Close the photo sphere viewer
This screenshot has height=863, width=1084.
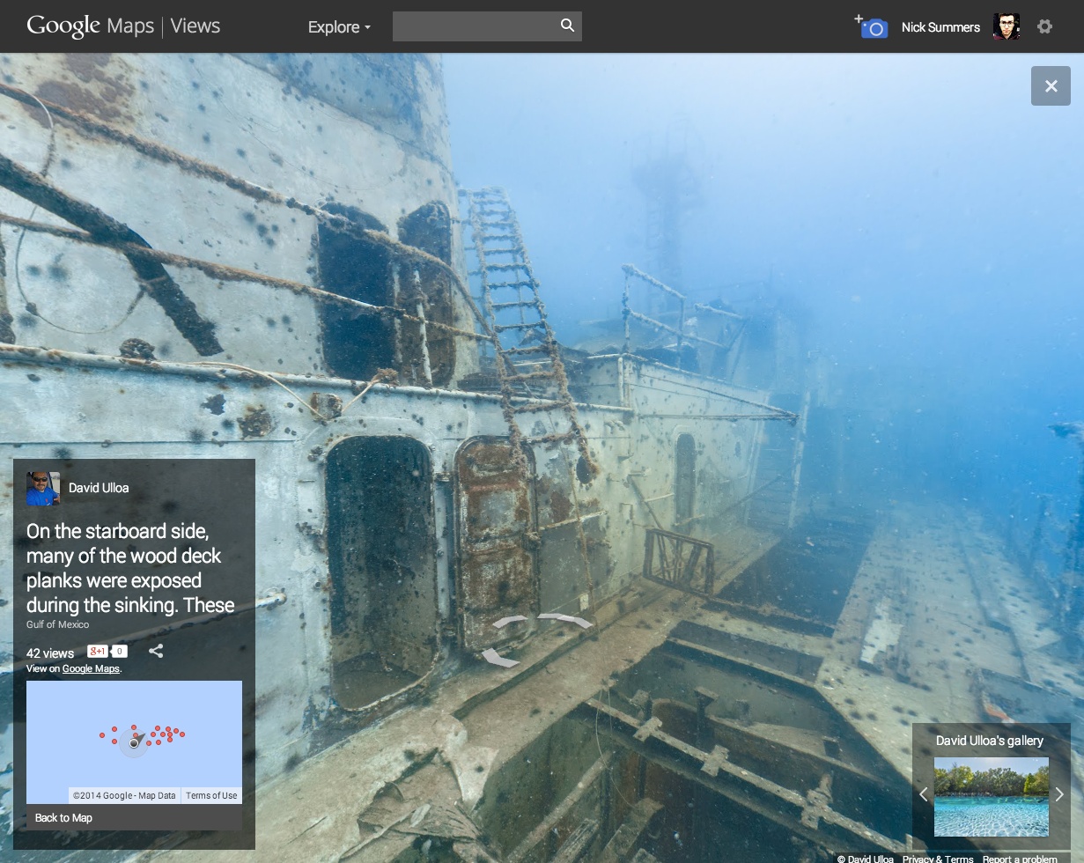click(x=1051, y=85)
